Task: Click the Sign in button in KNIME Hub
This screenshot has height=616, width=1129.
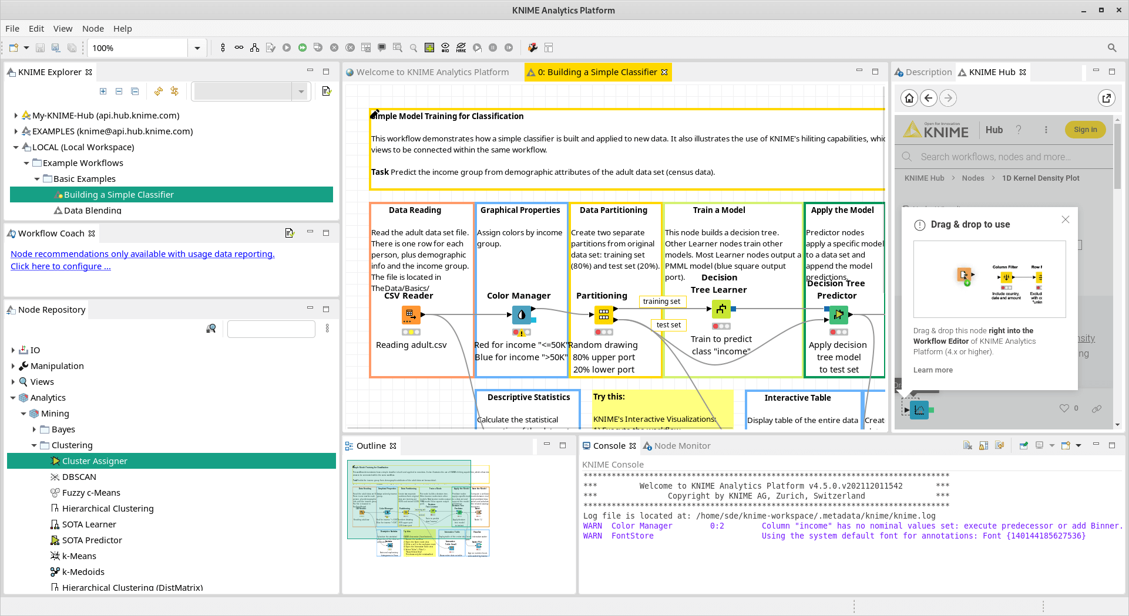Action: (x=1085, y=130)
